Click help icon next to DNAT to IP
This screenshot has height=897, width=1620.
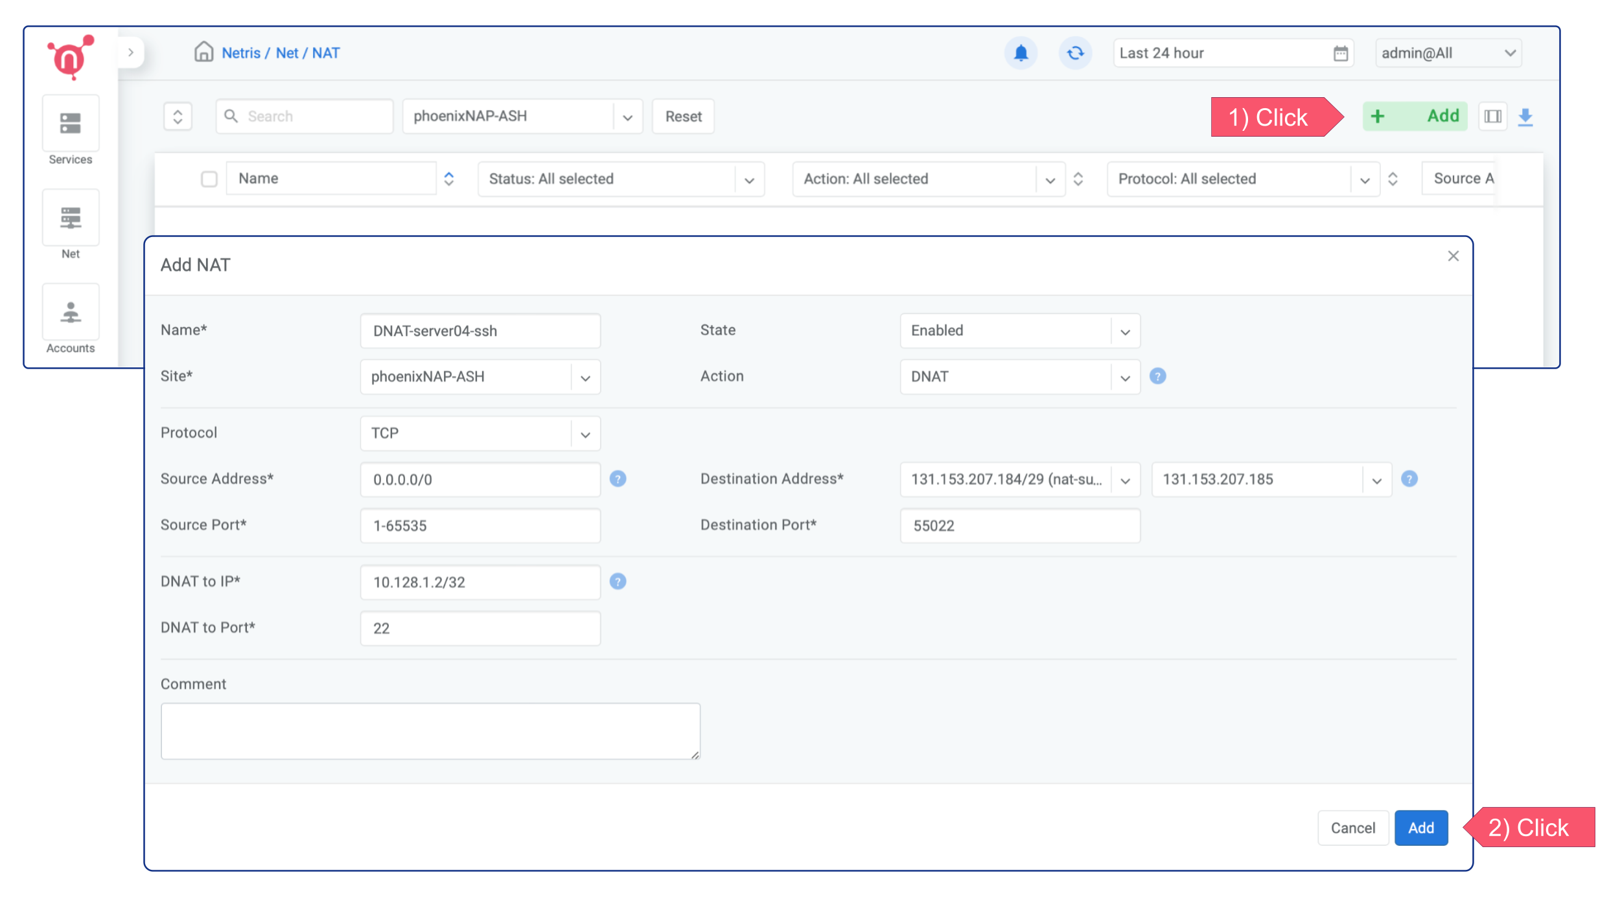click(x=618, y=582)
